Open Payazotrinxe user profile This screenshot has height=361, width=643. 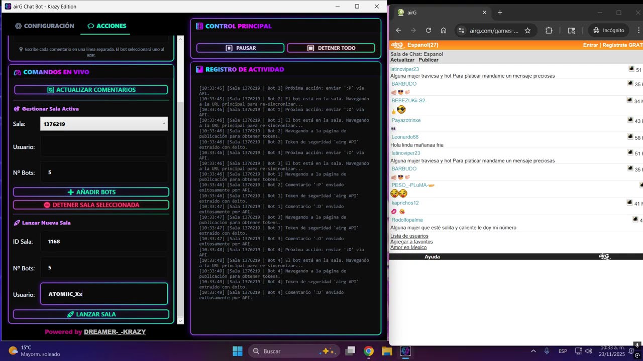click(x=406, y=121)
